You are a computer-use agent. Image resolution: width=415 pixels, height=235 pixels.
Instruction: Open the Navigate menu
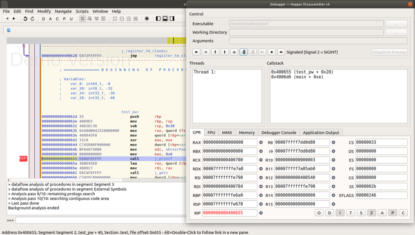[x=63, y=11]
